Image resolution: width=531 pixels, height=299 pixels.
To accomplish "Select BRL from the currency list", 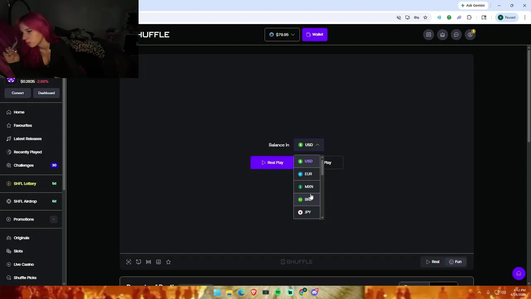I will click(x=307, y=199).
